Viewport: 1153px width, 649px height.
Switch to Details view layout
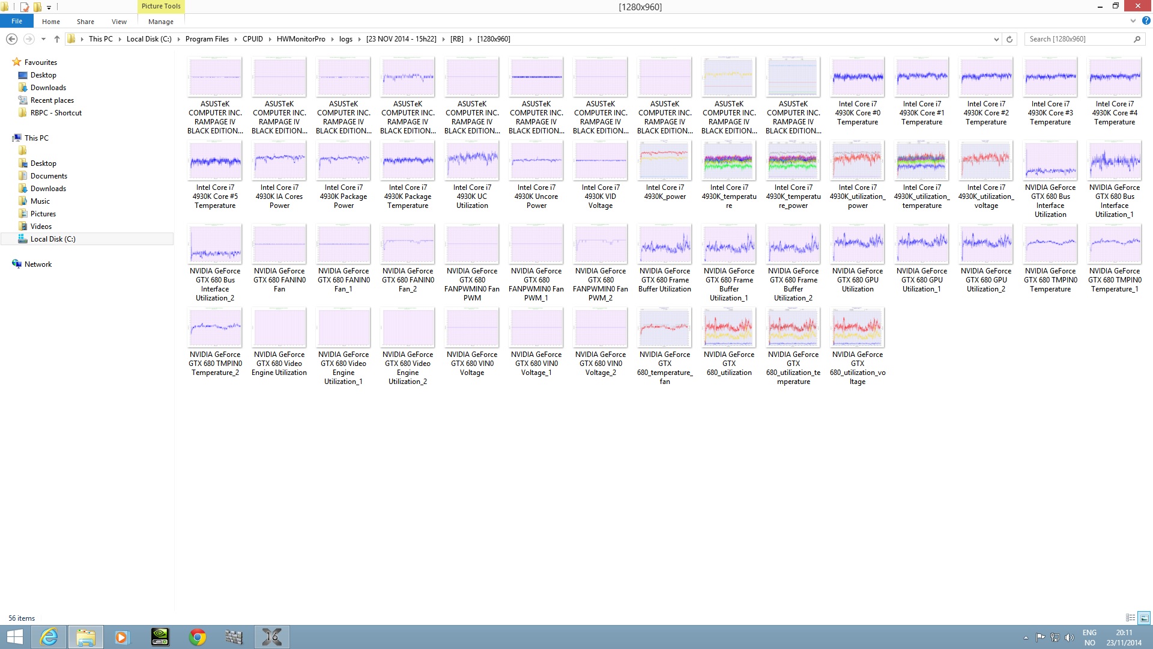tap(1131, 618)
